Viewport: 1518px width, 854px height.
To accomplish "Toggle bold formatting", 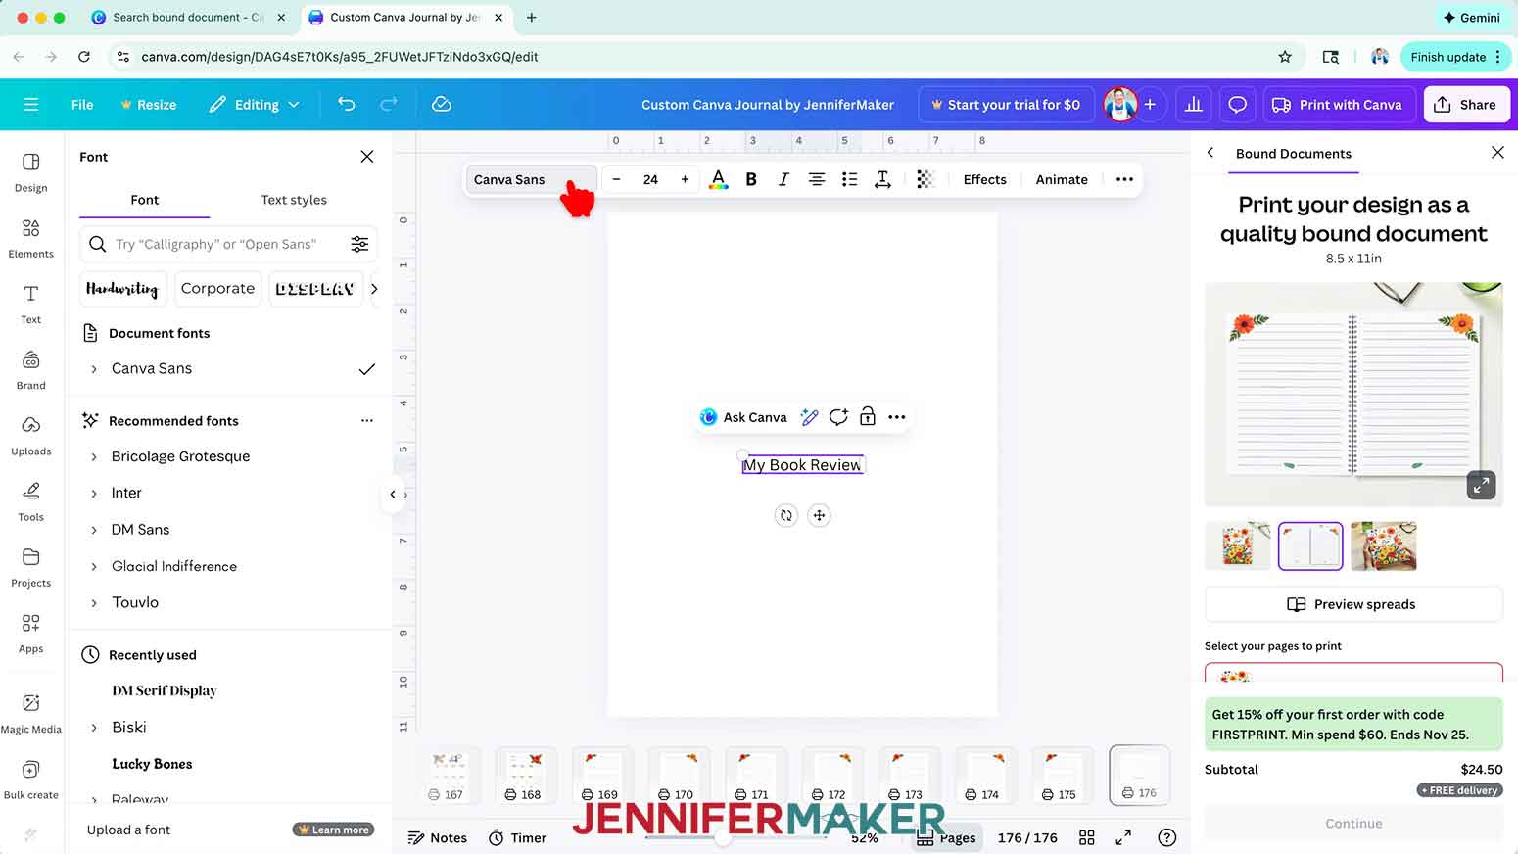I will tap(751, 179).
